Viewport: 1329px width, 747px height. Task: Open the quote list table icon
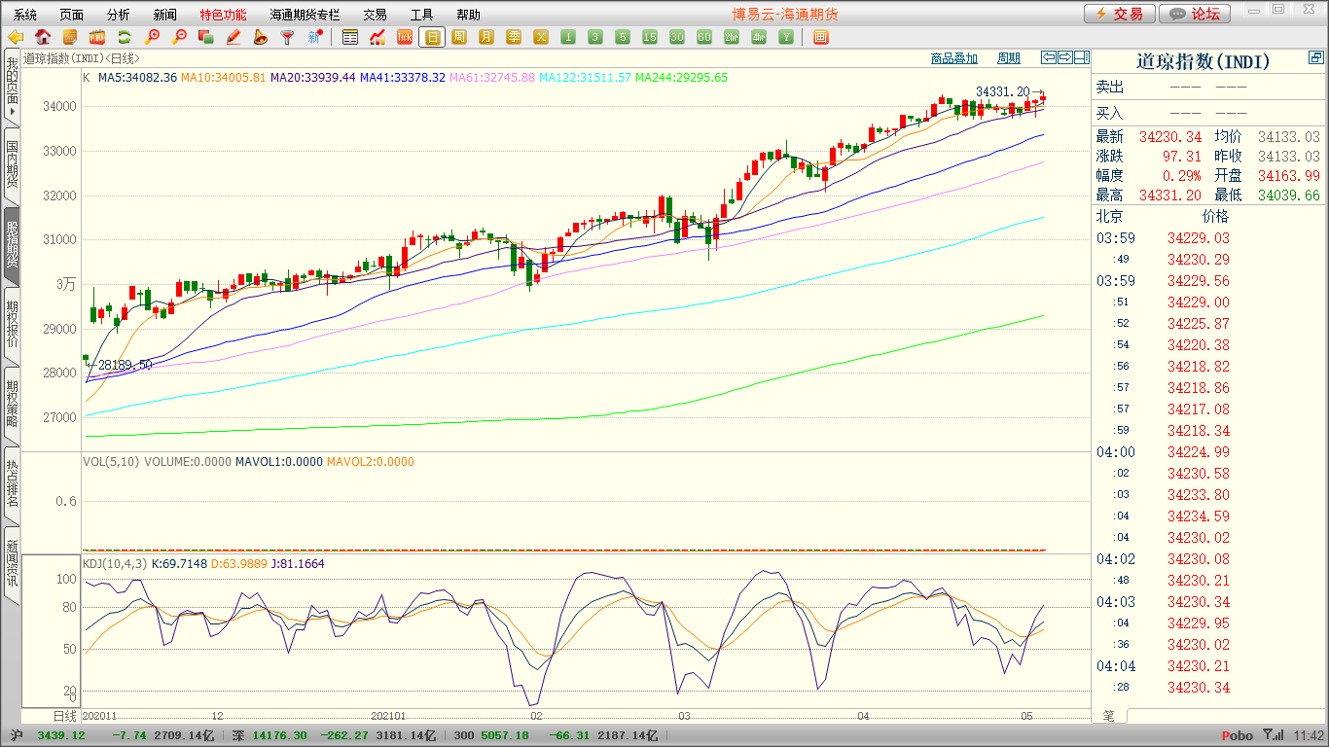[x=350, y=37]
